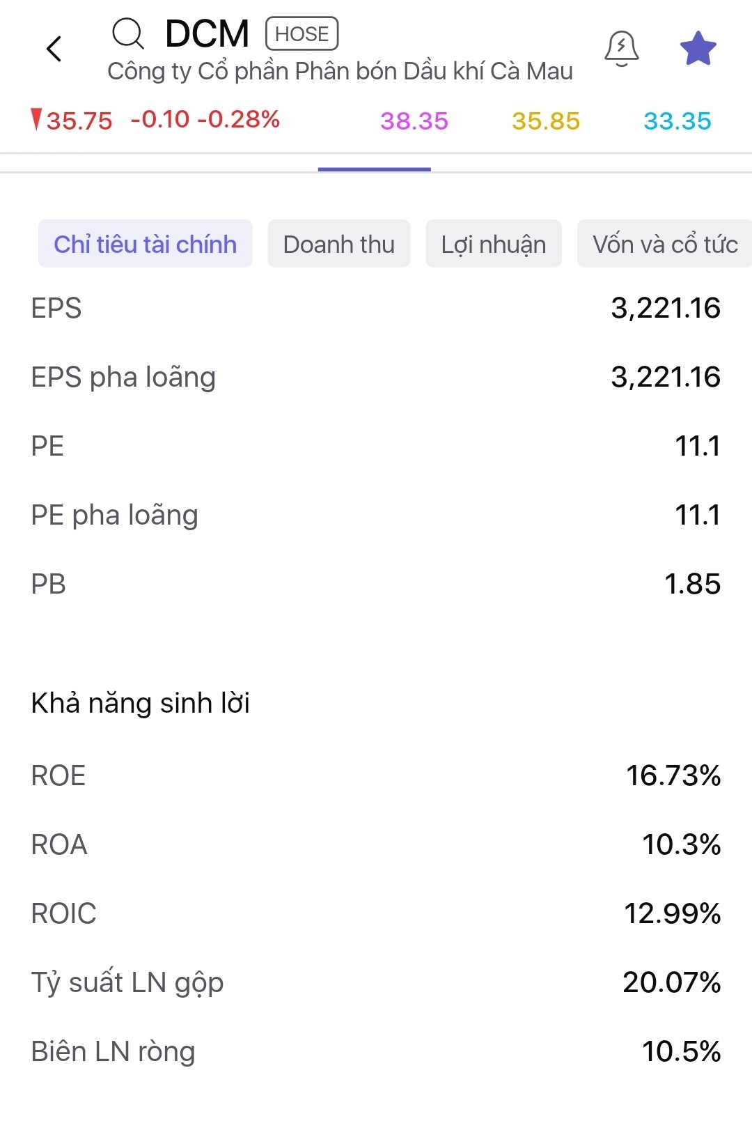Select the EPS value row
752x1121 pixels.
coord(376,308)
